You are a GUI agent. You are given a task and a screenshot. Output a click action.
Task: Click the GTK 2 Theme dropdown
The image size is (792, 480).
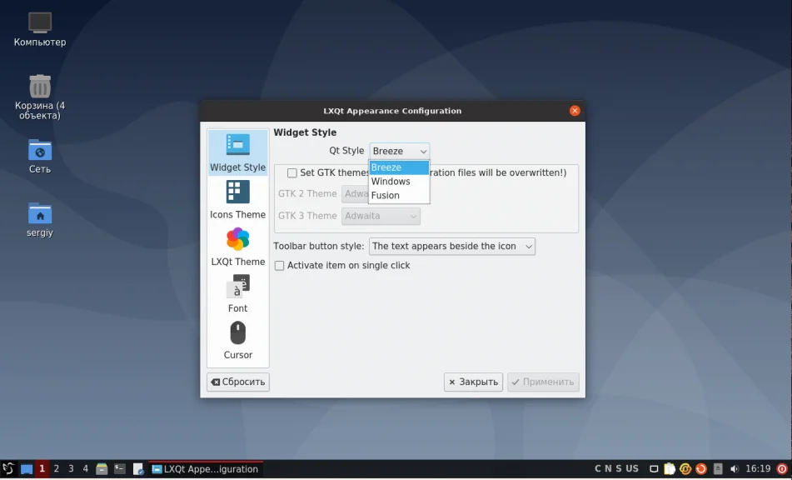pyautogui.click(x=355, y=194)
